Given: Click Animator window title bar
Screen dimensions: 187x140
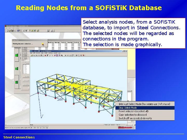Looking at the screenshot, I should pyautogui.click(x=78, y=51).
